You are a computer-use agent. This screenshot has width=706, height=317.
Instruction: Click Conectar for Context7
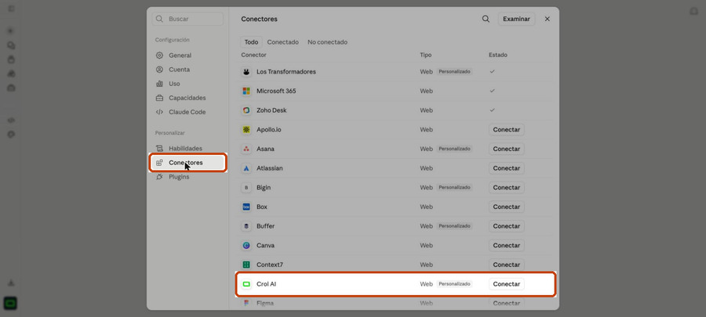(x=507, y=265)
